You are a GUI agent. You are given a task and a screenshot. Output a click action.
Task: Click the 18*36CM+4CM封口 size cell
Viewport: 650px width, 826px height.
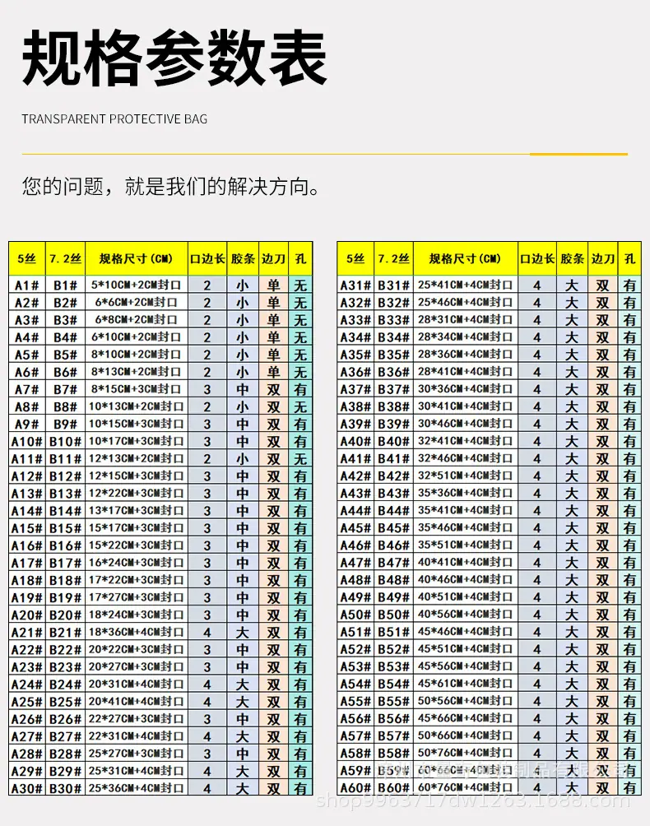point(137,632)
